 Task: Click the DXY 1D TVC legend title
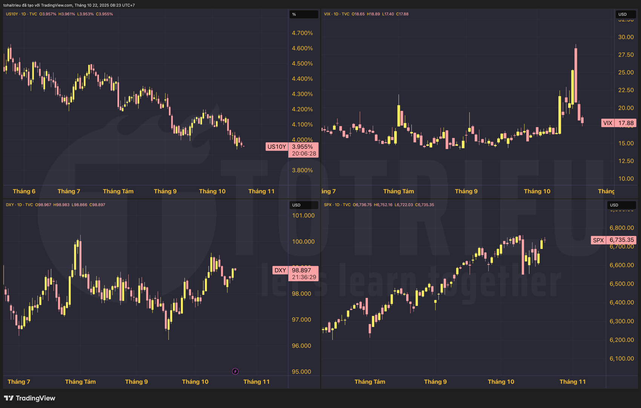pyautogui.click(x=19, y=205)
